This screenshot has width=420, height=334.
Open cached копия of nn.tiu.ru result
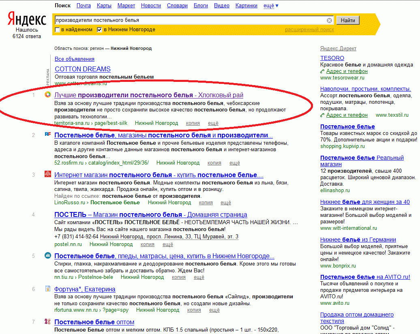(179, 277)
